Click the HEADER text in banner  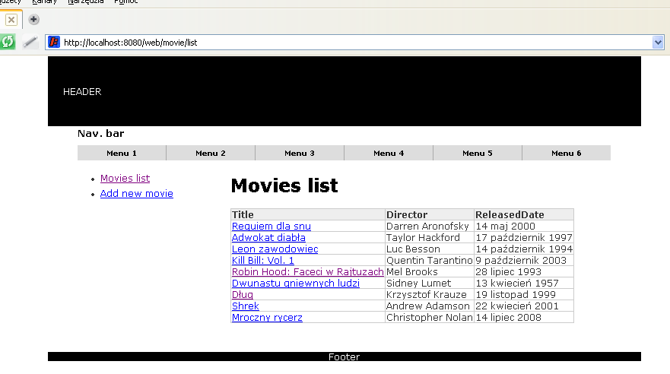pos(82,92)
